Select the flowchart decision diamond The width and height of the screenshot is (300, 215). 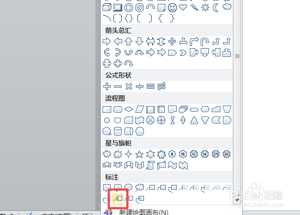(129, 109)
